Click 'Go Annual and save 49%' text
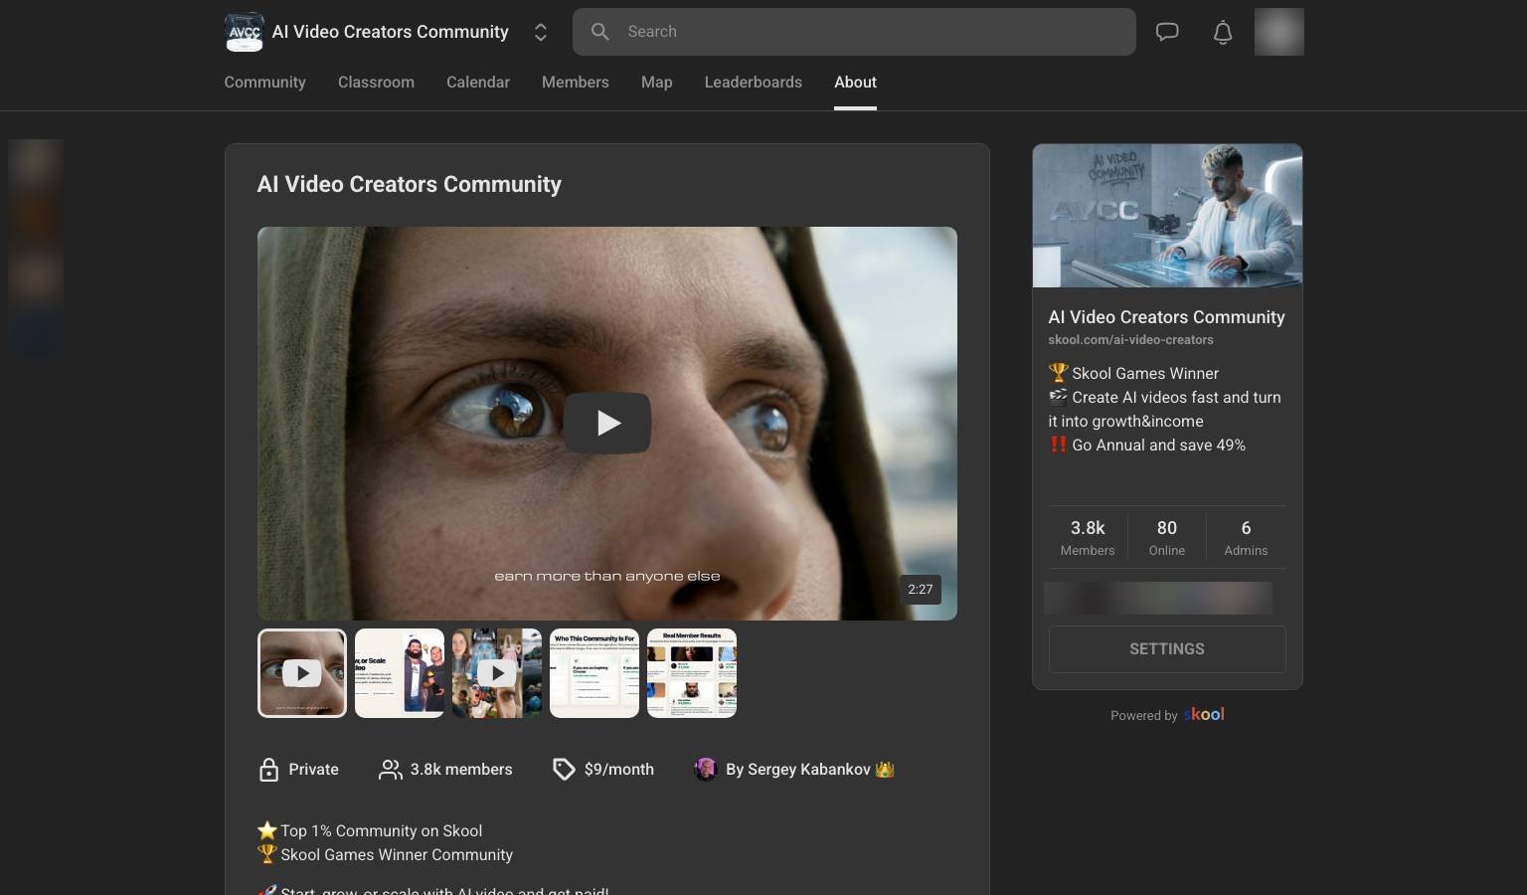This screenshot has width=1527, height=895. [1158, 446]
